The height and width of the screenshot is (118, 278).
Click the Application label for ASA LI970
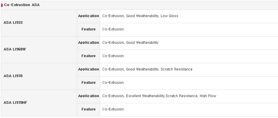[88, 69]
